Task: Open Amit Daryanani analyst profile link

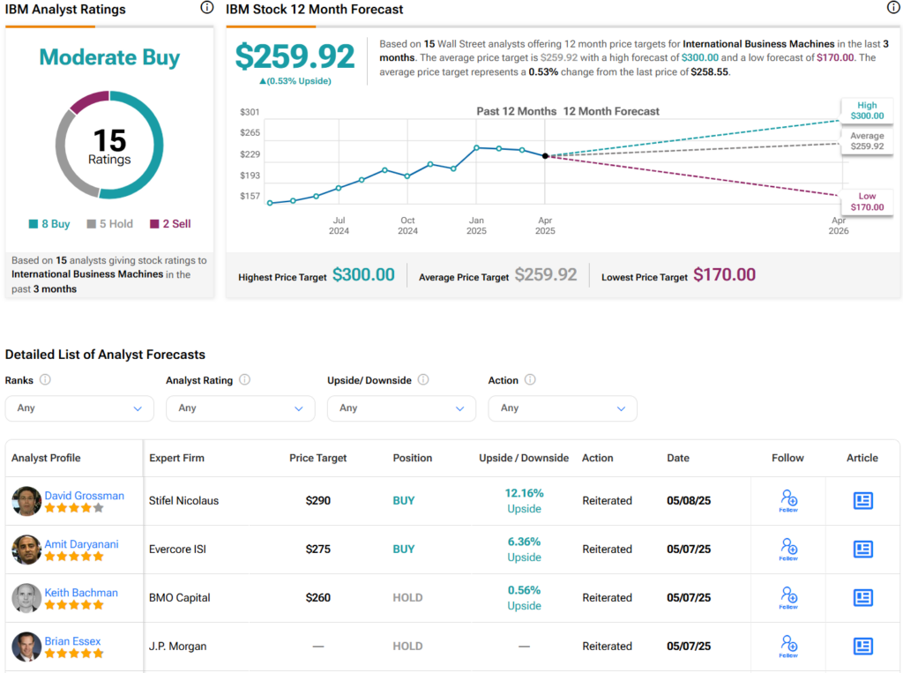Action: [x=81, y=543]
